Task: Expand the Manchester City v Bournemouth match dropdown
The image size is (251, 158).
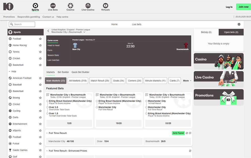Action: tap(84, 32)
